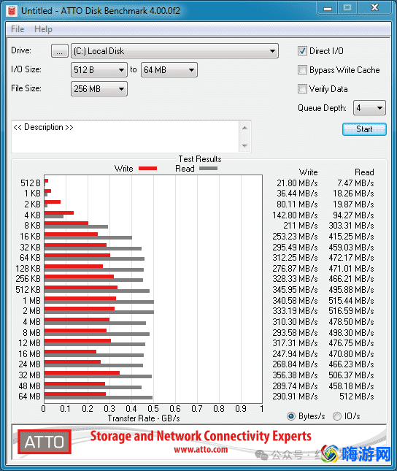Screen dimensions: 397x471
Task: Expand the 64 MB maximum I/O size dropdown
Action: 169,70
